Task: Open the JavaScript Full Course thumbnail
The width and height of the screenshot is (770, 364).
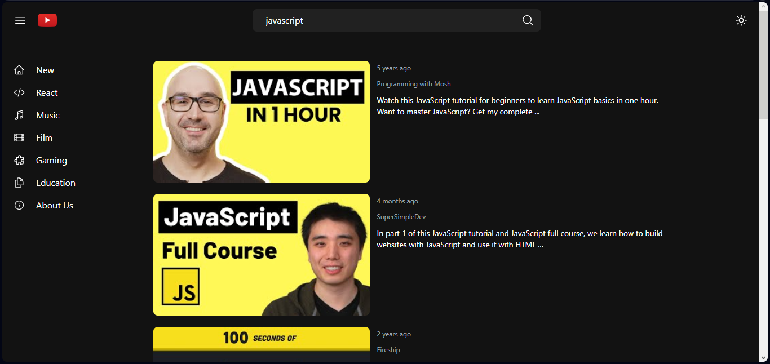Action: point(262,255)
